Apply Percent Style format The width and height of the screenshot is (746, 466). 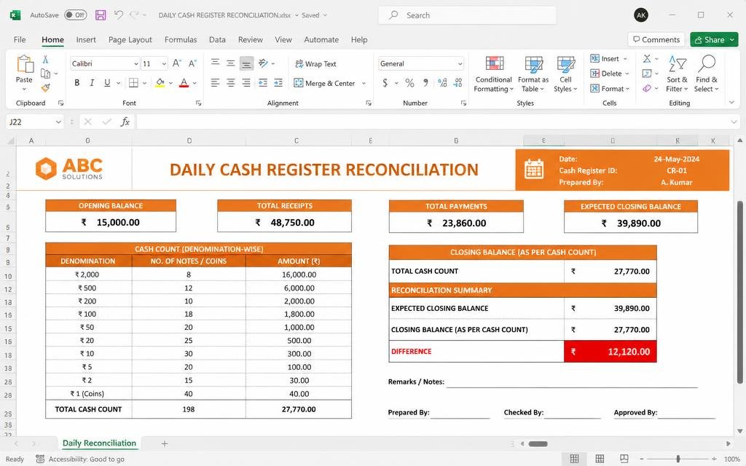tap(409, 83)
